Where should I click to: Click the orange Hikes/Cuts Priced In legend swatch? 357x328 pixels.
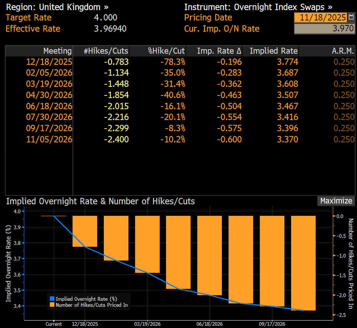coord(52,305)
